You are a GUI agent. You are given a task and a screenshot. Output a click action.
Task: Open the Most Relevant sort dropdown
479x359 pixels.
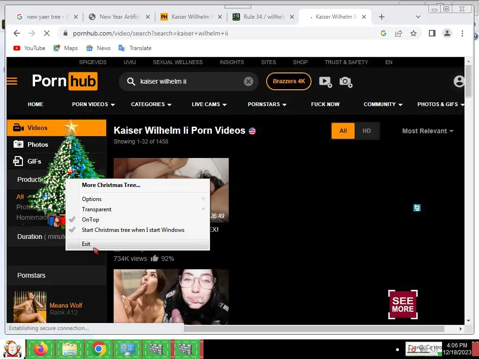428,131
